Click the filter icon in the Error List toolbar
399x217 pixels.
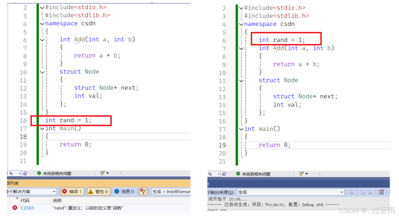[143, 191]
